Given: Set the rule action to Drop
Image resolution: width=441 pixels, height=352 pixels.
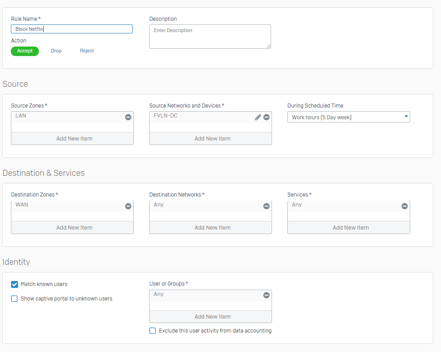Looking at the screenshot, I should (56, 51).
